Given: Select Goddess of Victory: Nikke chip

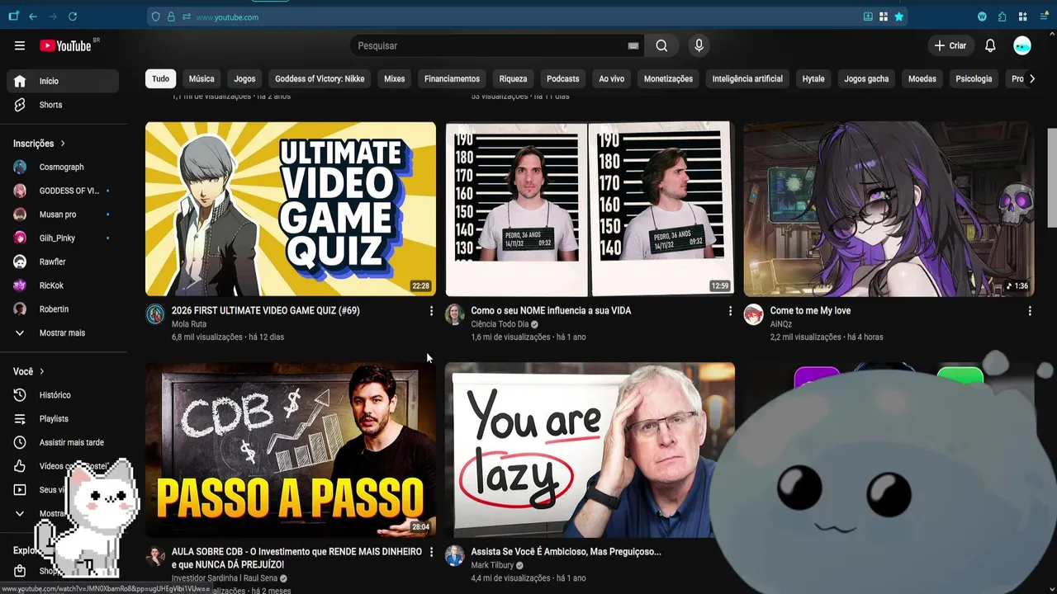Looking at the screenshot, I should click(x=320, y=79).
